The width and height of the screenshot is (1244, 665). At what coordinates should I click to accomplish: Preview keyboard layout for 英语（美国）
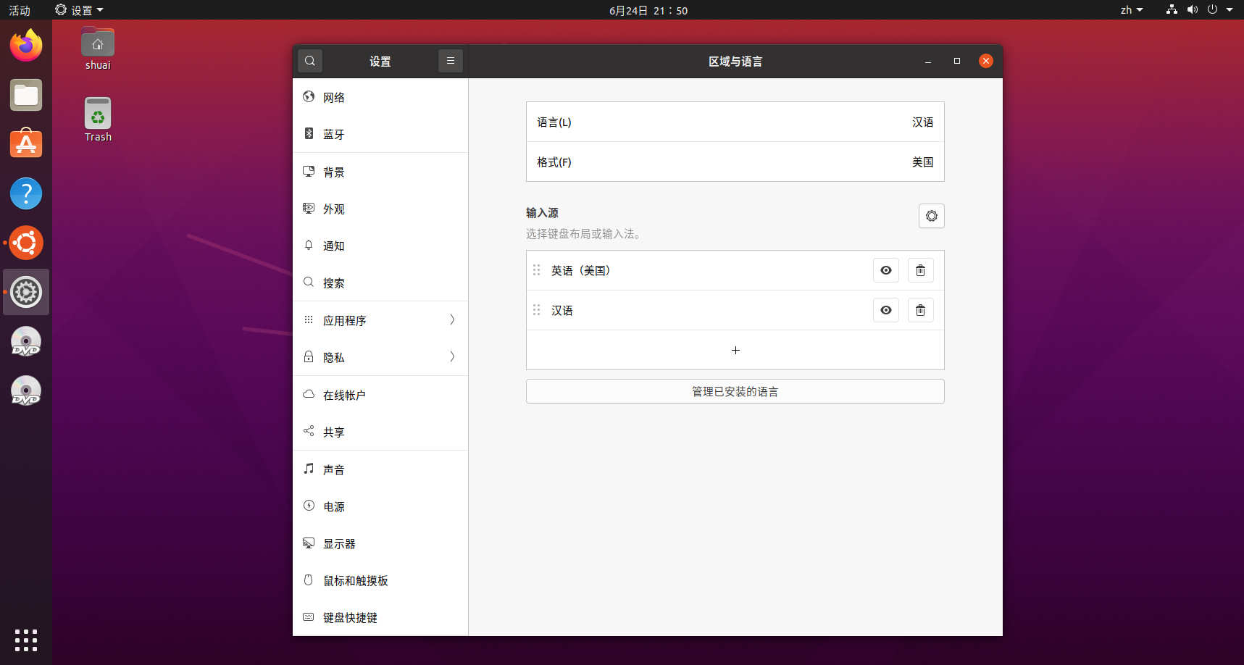click(x=885, y=270)
